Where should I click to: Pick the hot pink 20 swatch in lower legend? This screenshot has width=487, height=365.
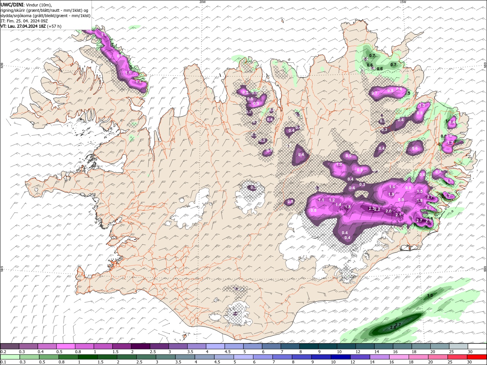438,357
